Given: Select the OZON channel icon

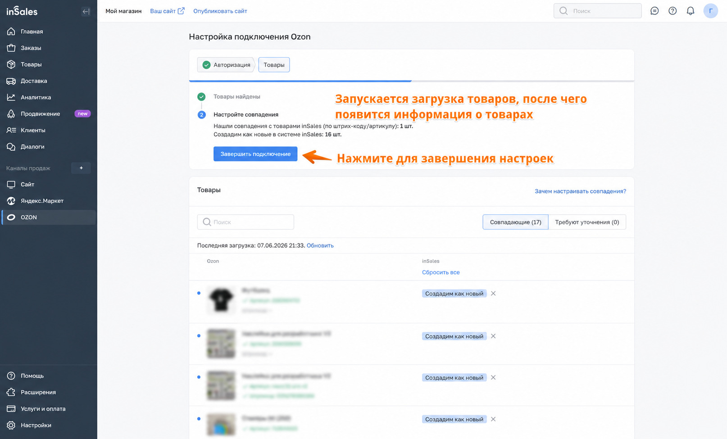Looking at the screenshot, I should [x=11, y=217].
